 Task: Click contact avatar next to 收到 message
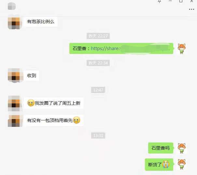15,75
